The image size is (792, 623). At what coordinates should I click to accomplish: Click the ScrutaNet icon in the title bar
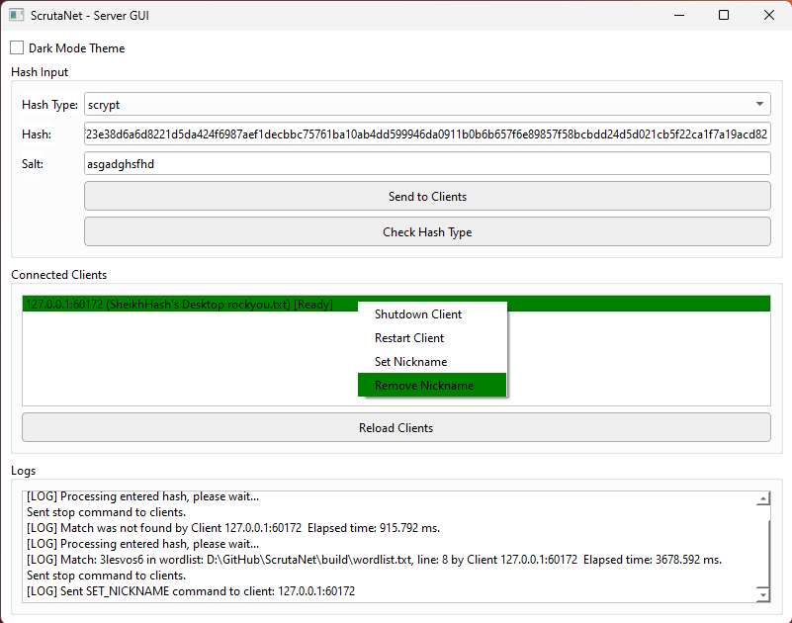coord(15,15)
